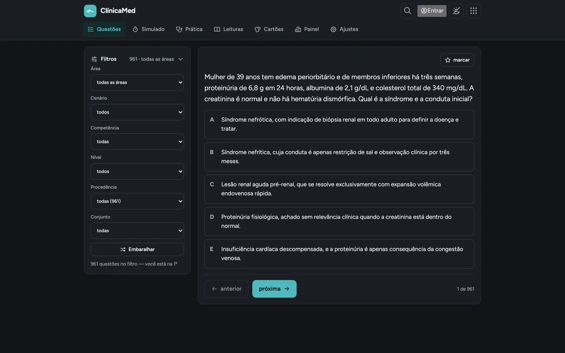The height and width of the screenshot is (353, 565).
Task: Mark question with the marcar button
Action: coord(457,60)
